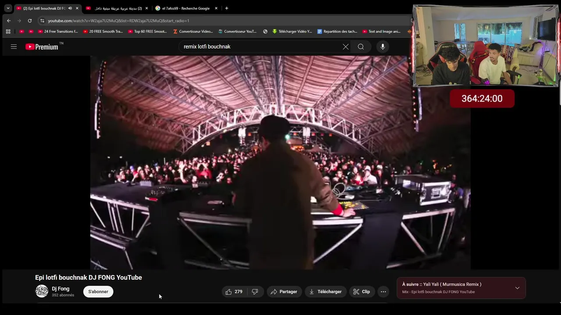Open Text and Image ani... bookmark

click(x=382, y=31)
